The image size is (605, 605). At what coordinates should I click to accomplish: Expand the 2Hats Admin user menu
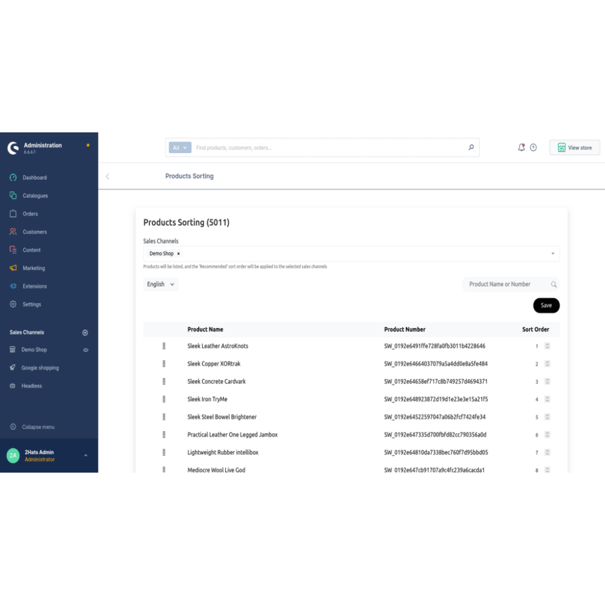click(85, 456)
